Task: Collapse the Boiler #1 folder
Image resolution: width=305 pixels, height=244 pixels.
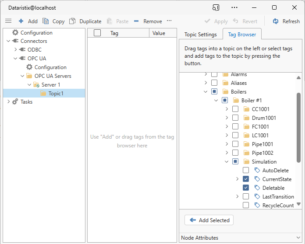Action: pos(216,101)
